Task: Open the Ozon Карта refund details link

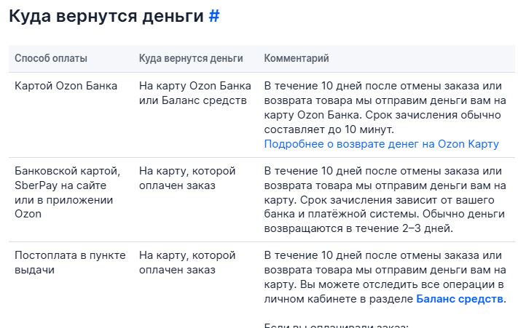Action: (381, 144)
